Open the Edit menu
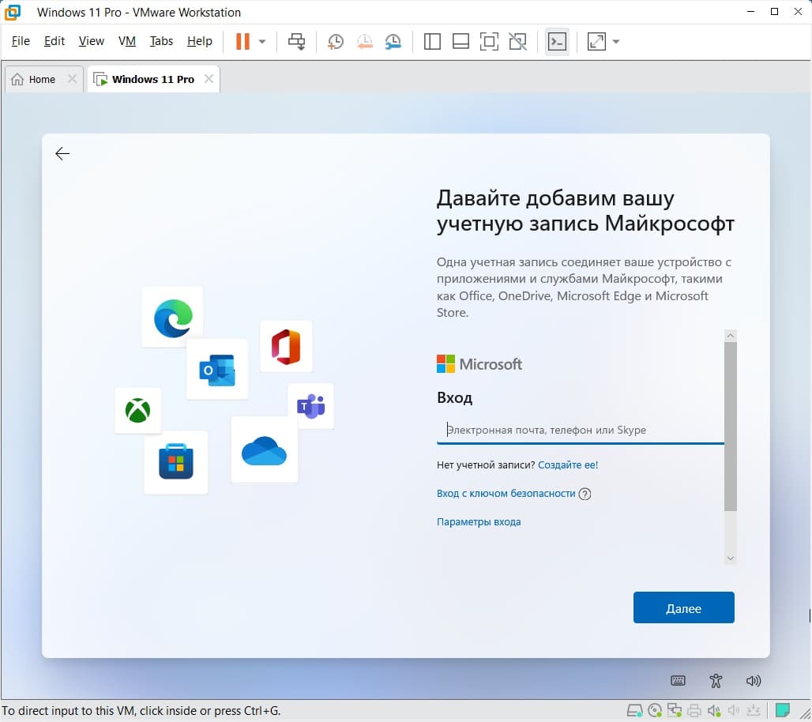This screenshot has height=722, width=812. point(55,41)
